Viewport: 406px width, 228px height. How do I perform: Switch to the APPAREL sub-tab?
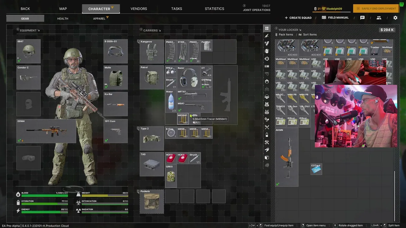click(99, 19)
